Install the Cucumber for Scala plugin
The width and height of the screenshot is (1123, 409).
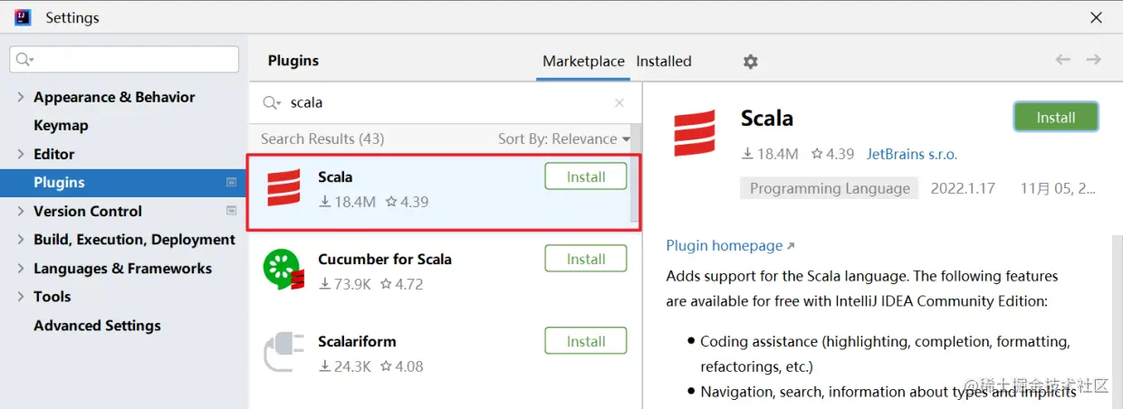click(x=586, y=259)
